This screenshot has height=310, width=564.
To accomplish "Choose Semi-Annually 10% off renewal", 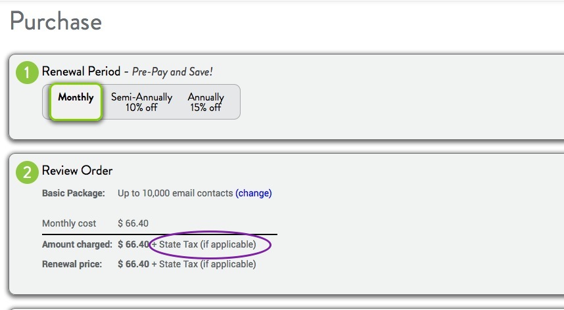I will click(141, 102).
